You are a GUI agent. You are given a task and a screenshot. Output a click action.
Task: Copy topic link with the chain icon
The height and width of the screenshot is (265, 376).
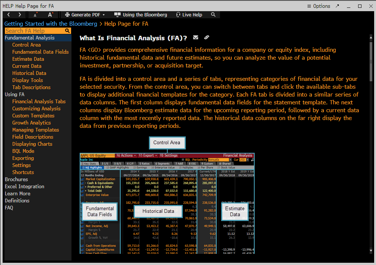[207, 38]
